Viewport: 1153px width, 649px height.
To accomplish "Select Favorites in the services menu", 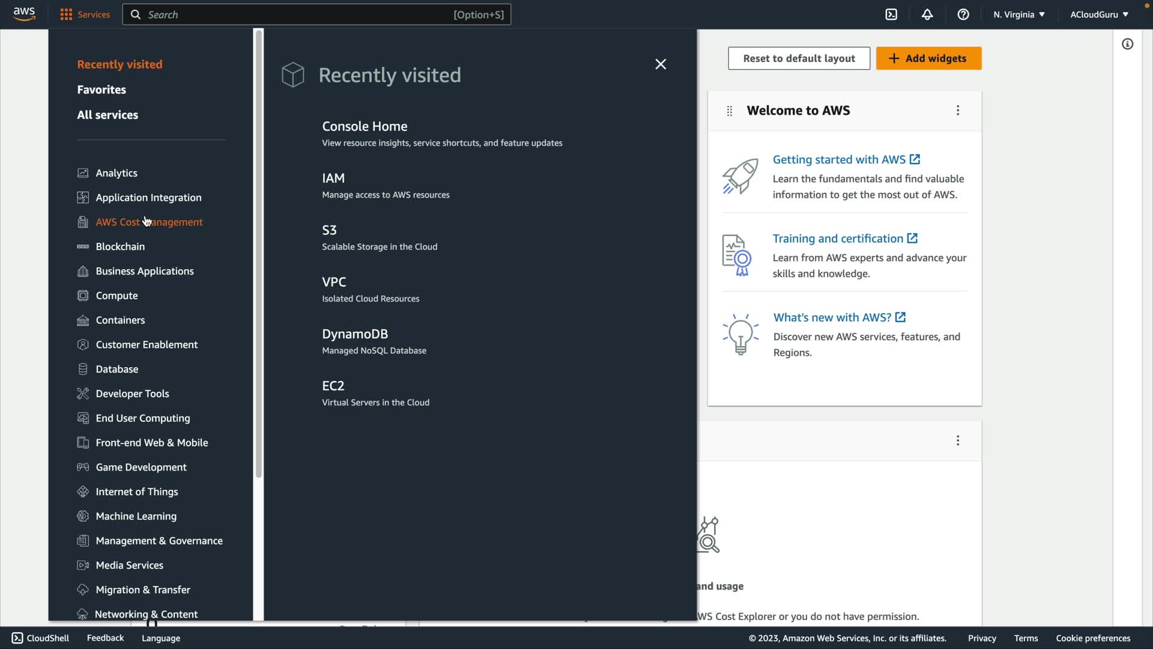I will point(101,90).
